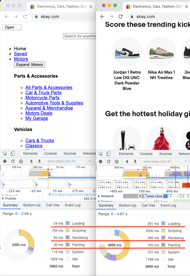
Task: Reload page in right browser window
Action: [x=121, y=17]
